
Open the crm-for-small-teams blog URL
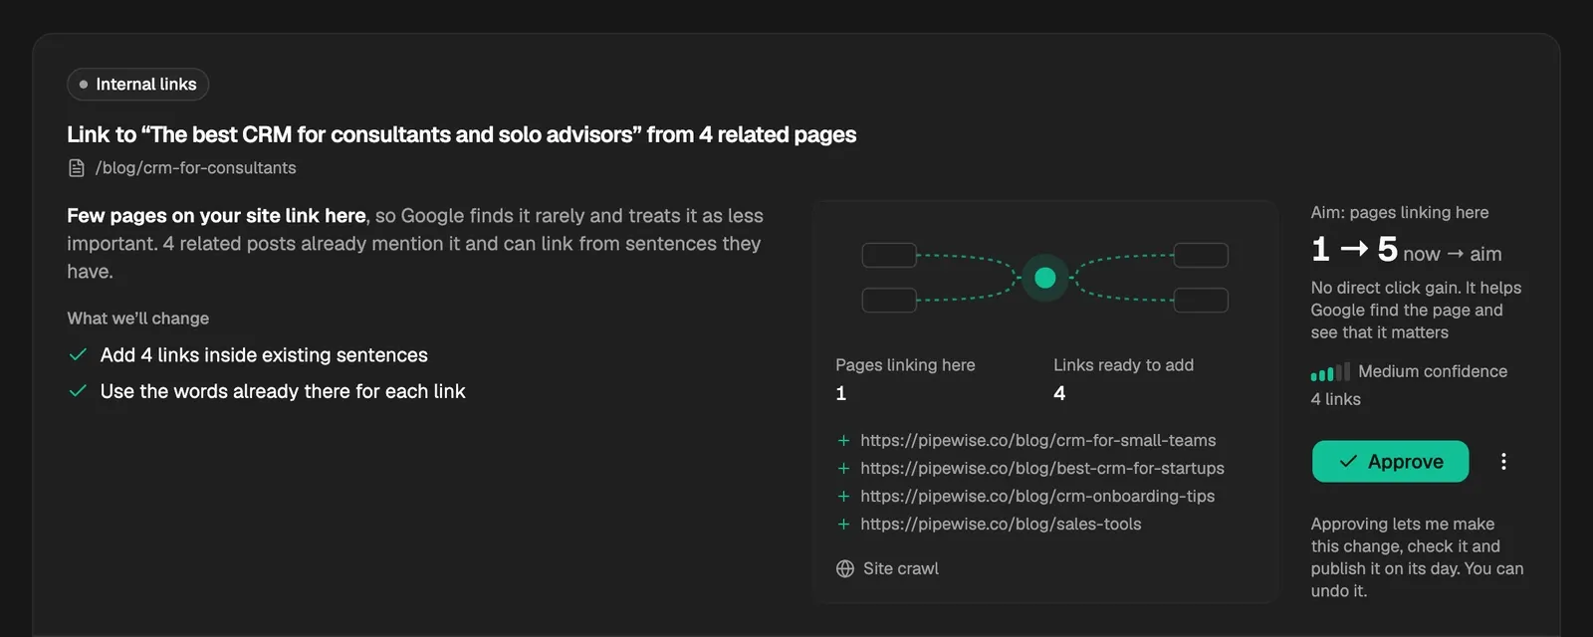point(1037,440)
